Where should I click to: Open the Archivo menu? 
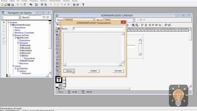pos(4,1)
